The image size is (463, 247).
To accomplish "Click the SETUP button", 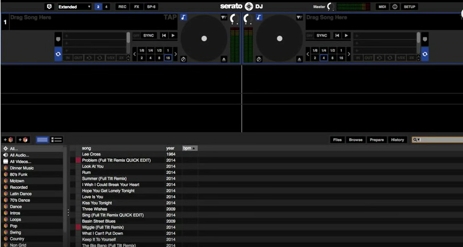I will pos(409,7).
